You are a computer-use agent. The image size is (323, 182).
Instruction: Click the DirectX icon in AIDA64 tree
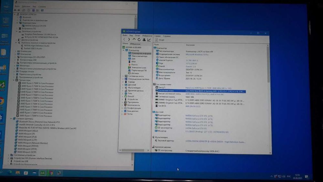pos(126,96)
